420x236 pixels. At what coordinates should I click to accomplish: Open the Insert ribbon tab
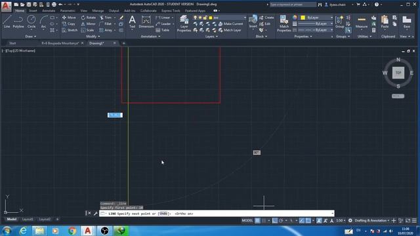point(33,10)
